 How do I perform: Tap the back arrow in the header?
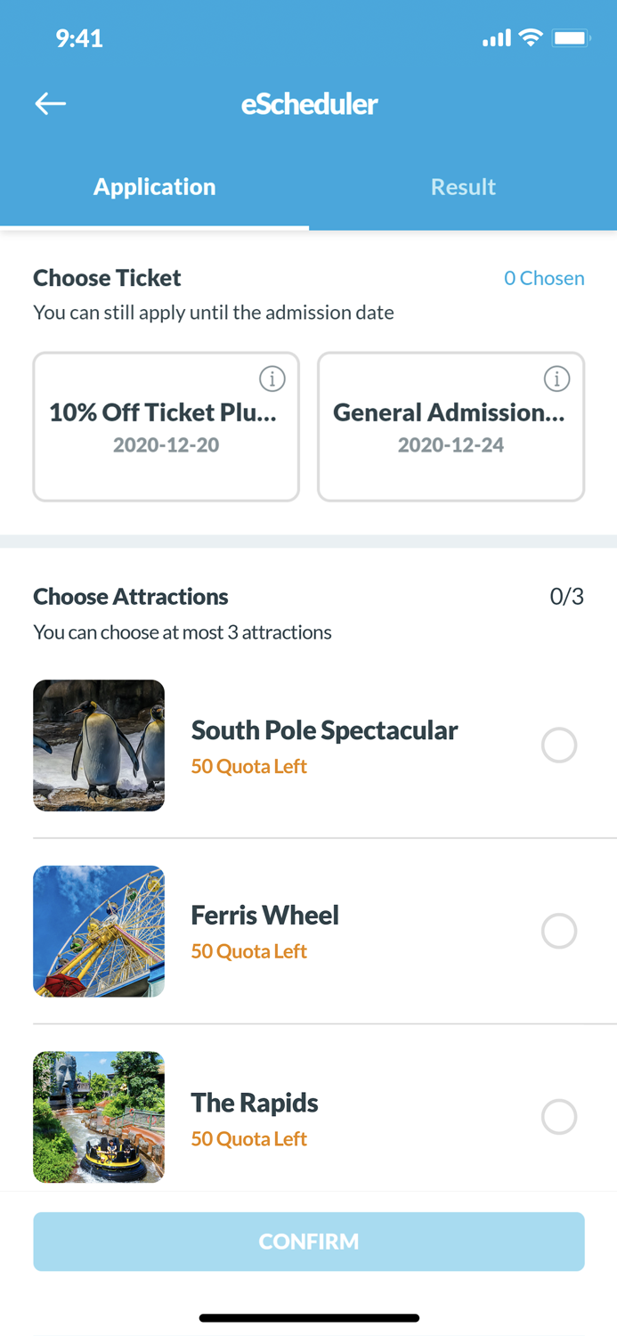(x=50, y=103)
